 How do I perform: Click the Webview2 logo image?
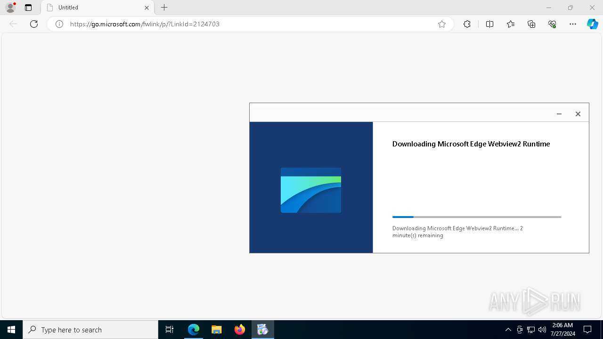311,190
